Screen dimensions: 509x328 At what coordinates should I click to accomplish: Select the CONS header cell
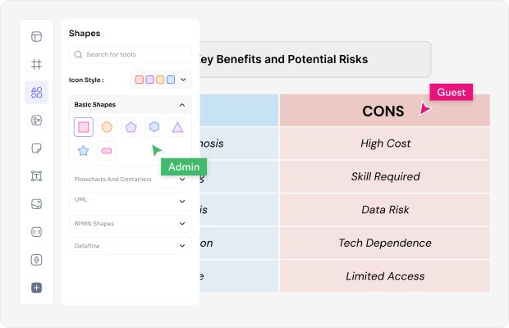(384, 111)
